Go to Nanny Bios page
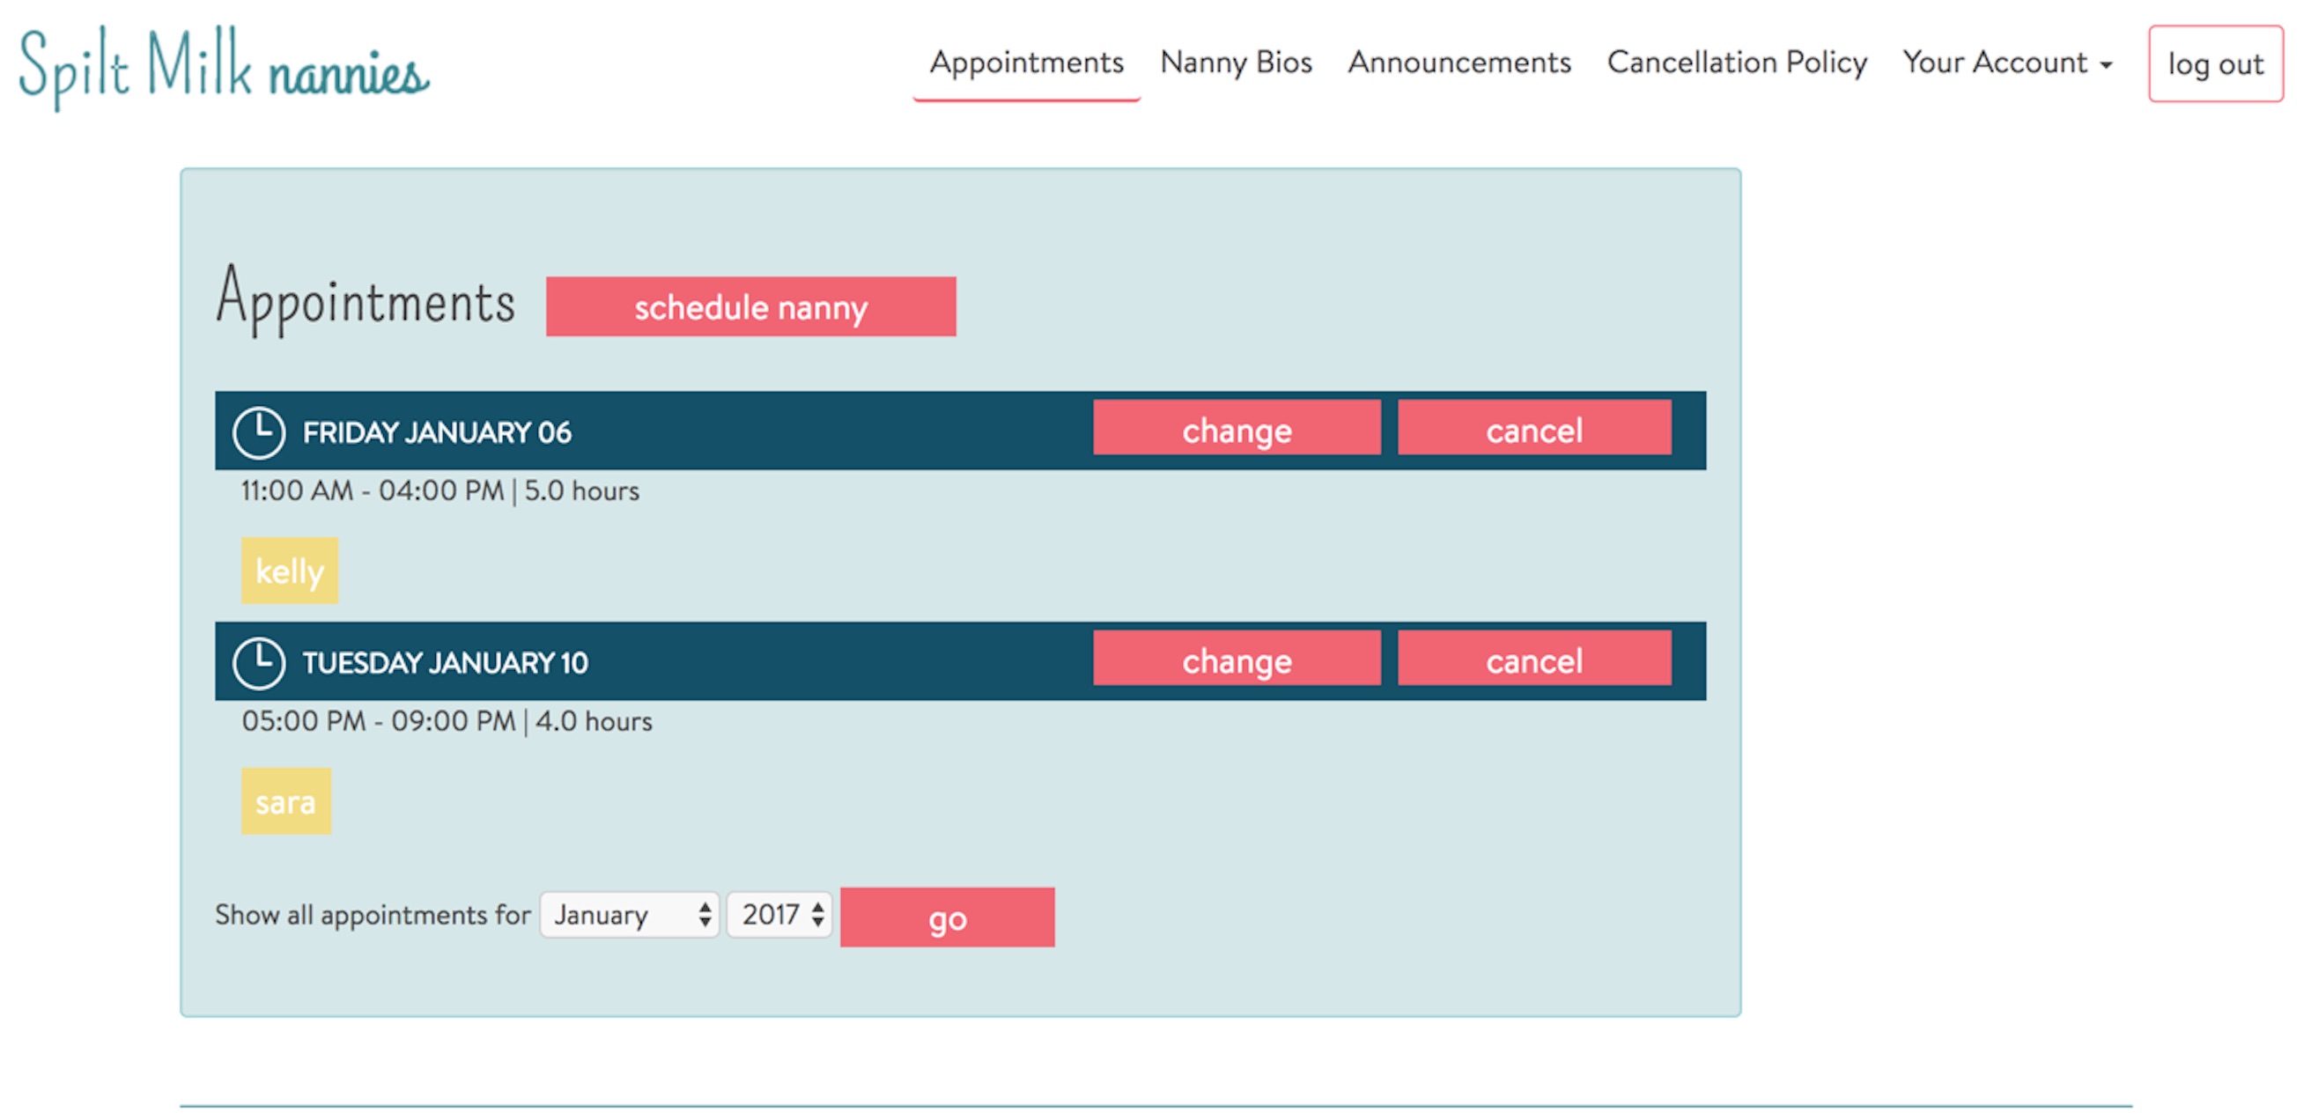This screenshot has height=1120, width=2304. coord(1235,63)
